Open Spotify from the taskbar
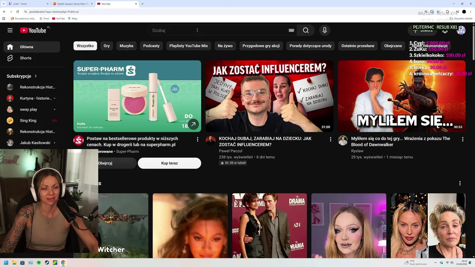The height and width of the screenshot is (267, 475). pos(38,263)
